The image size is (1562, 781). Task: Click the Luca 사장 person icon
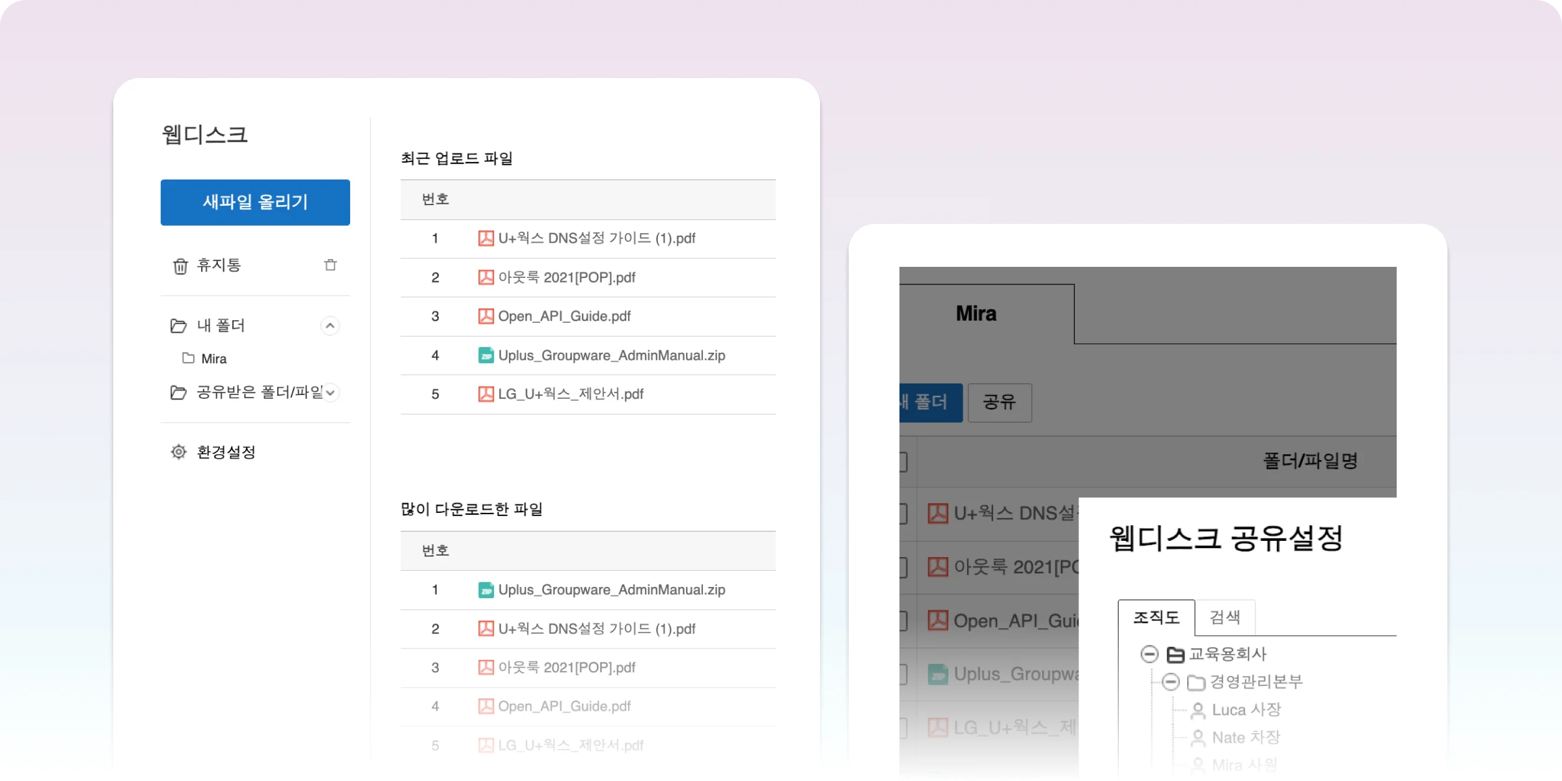[x=1198, y=710]
